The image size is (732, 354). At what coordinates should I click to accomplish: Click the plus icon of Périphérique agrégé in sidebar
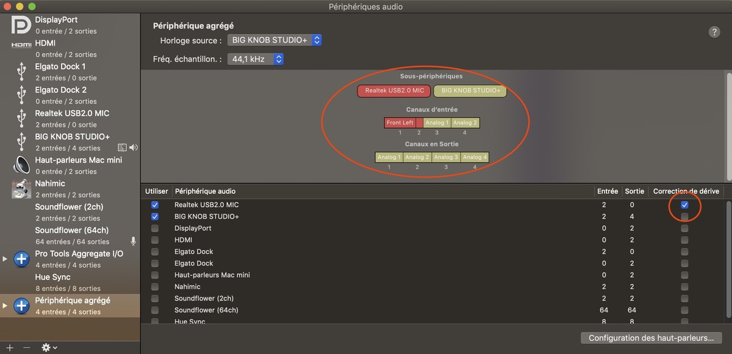point(21,306)
